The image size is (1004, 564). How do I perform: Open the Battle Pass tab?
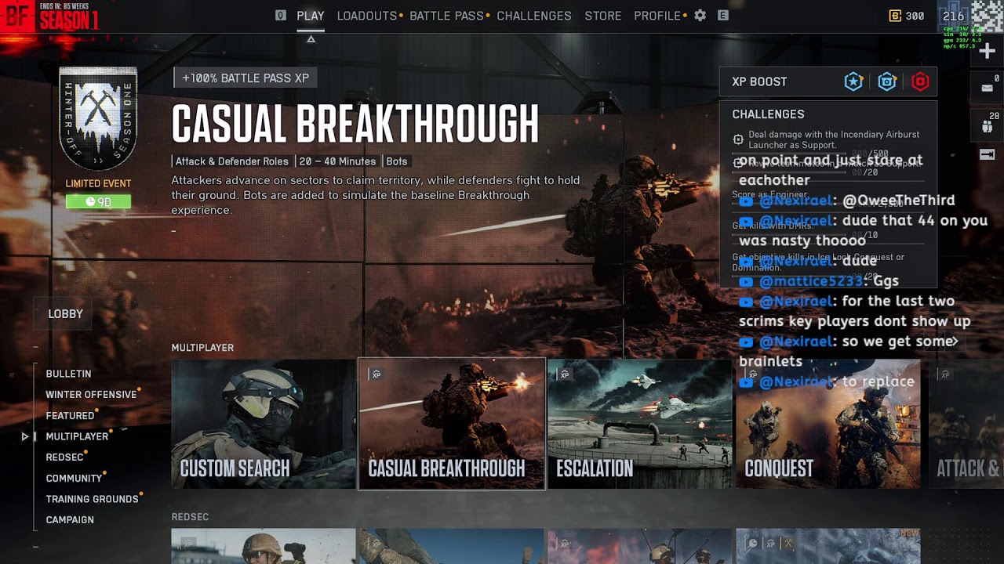click(x=446, y=16)
